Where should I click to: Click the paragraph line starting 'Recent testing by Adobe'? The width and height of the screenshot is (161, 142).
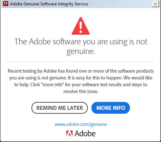[x=81, y=71]
